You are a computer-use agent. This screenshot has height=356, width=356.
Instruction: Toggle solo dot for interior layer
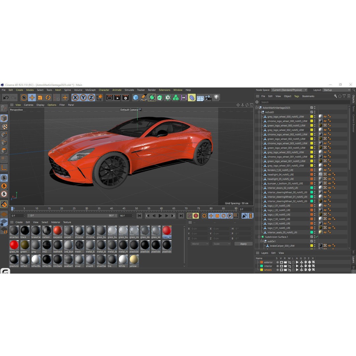(277, 266)
